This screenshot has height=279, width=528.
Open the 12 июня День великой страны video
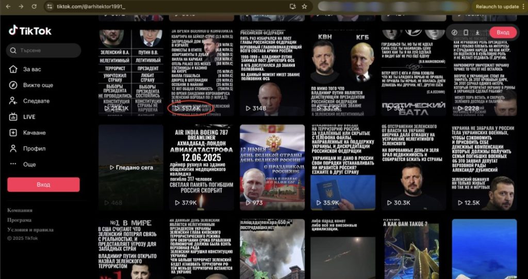click(272, 167)
